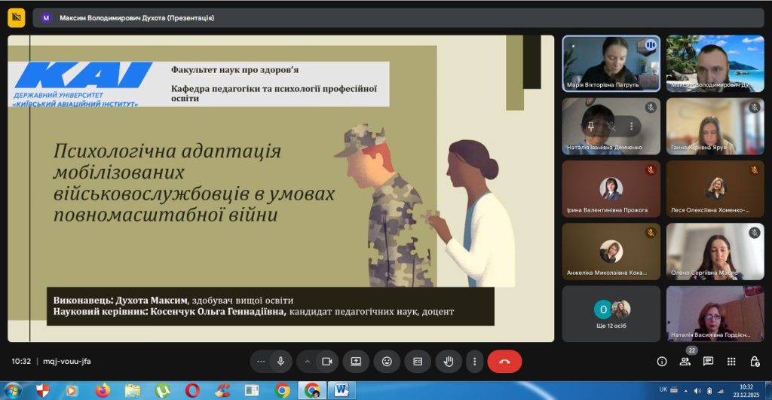The height and width of the screenshot is (400, 772).
Task: Leave the call with the red hang-up button
Action: coord(504,362)
